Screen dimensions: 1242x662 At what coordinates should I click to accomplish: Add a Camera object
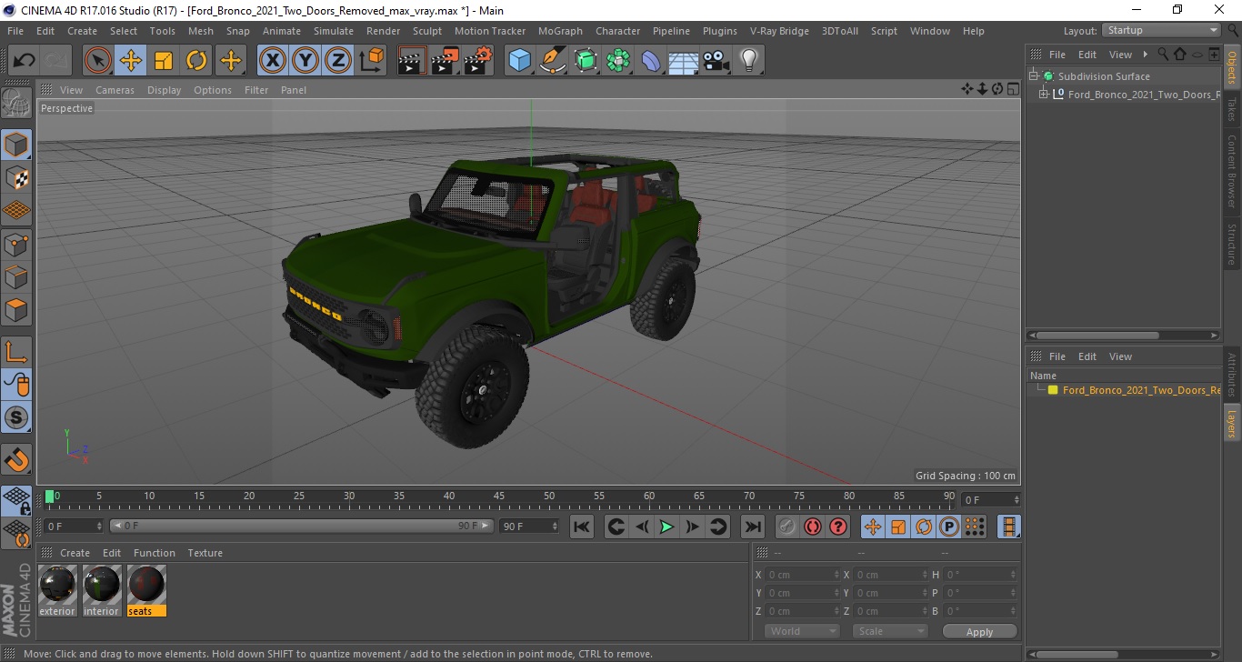pyautogui.click(x=716, y=61)
